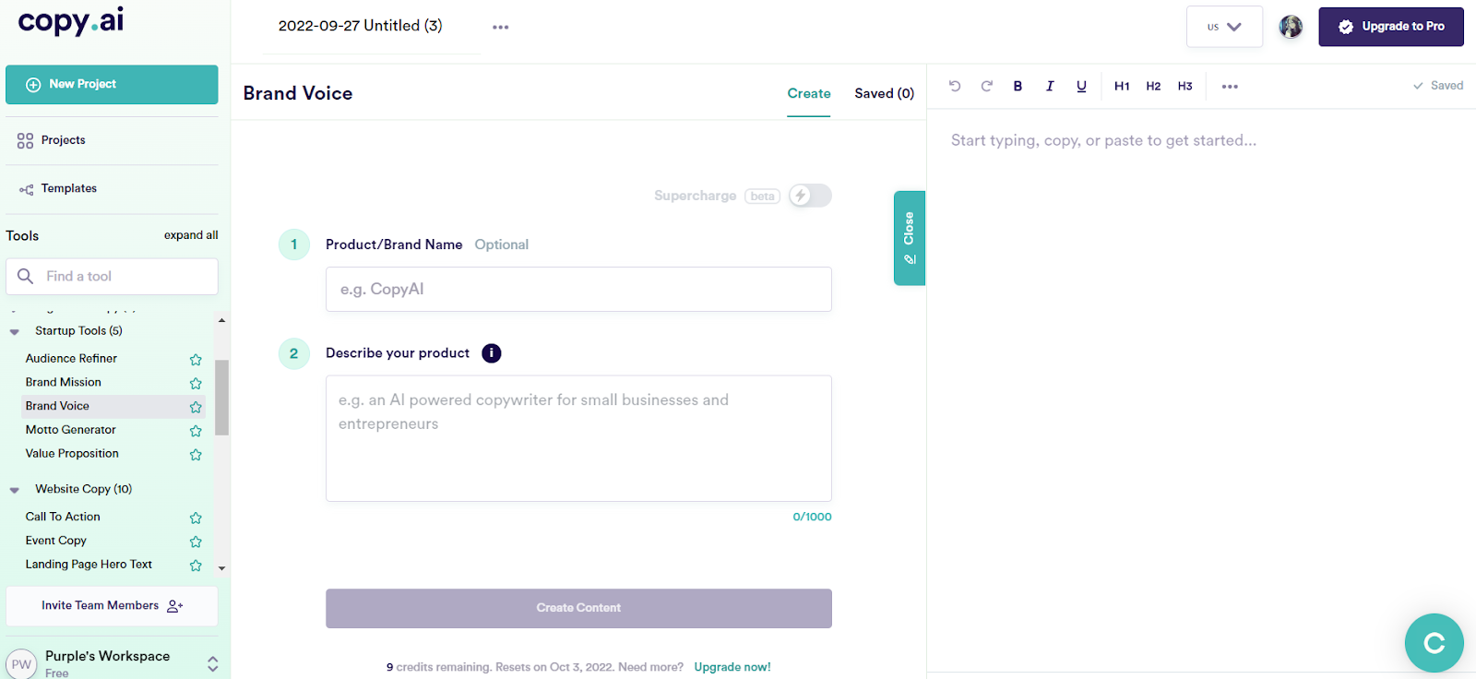Click Upgrade to Pro button
Image resolution: width=1476 pixels, height=679 pixels.
1391,27
